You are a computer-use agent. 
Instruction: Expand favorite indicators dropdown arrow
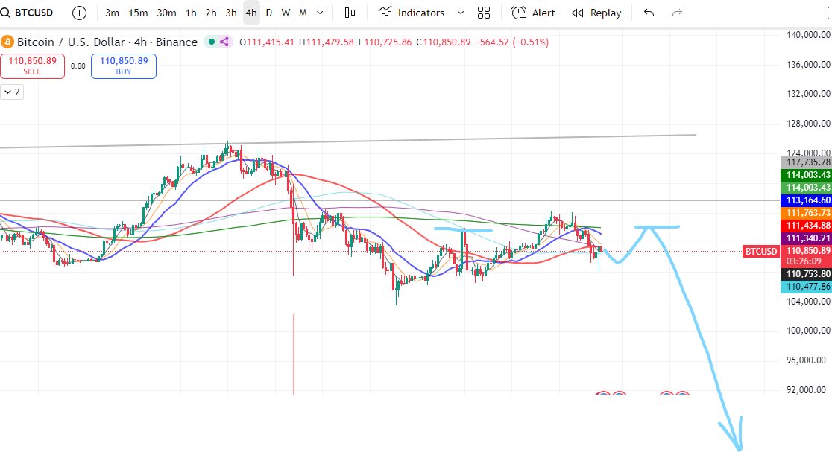pyautogui.click(x=461, y=13)
